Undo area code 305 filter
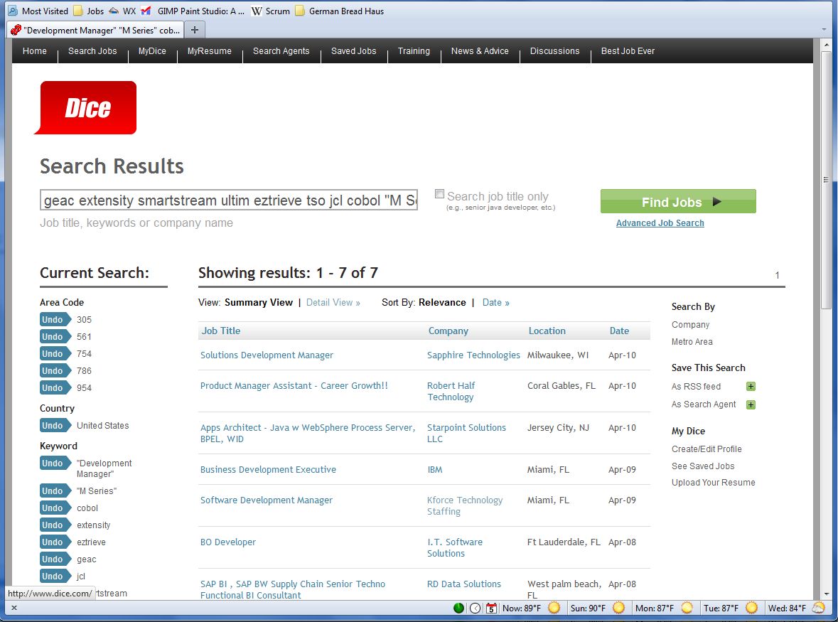838x622 pixels. (55, 320)
